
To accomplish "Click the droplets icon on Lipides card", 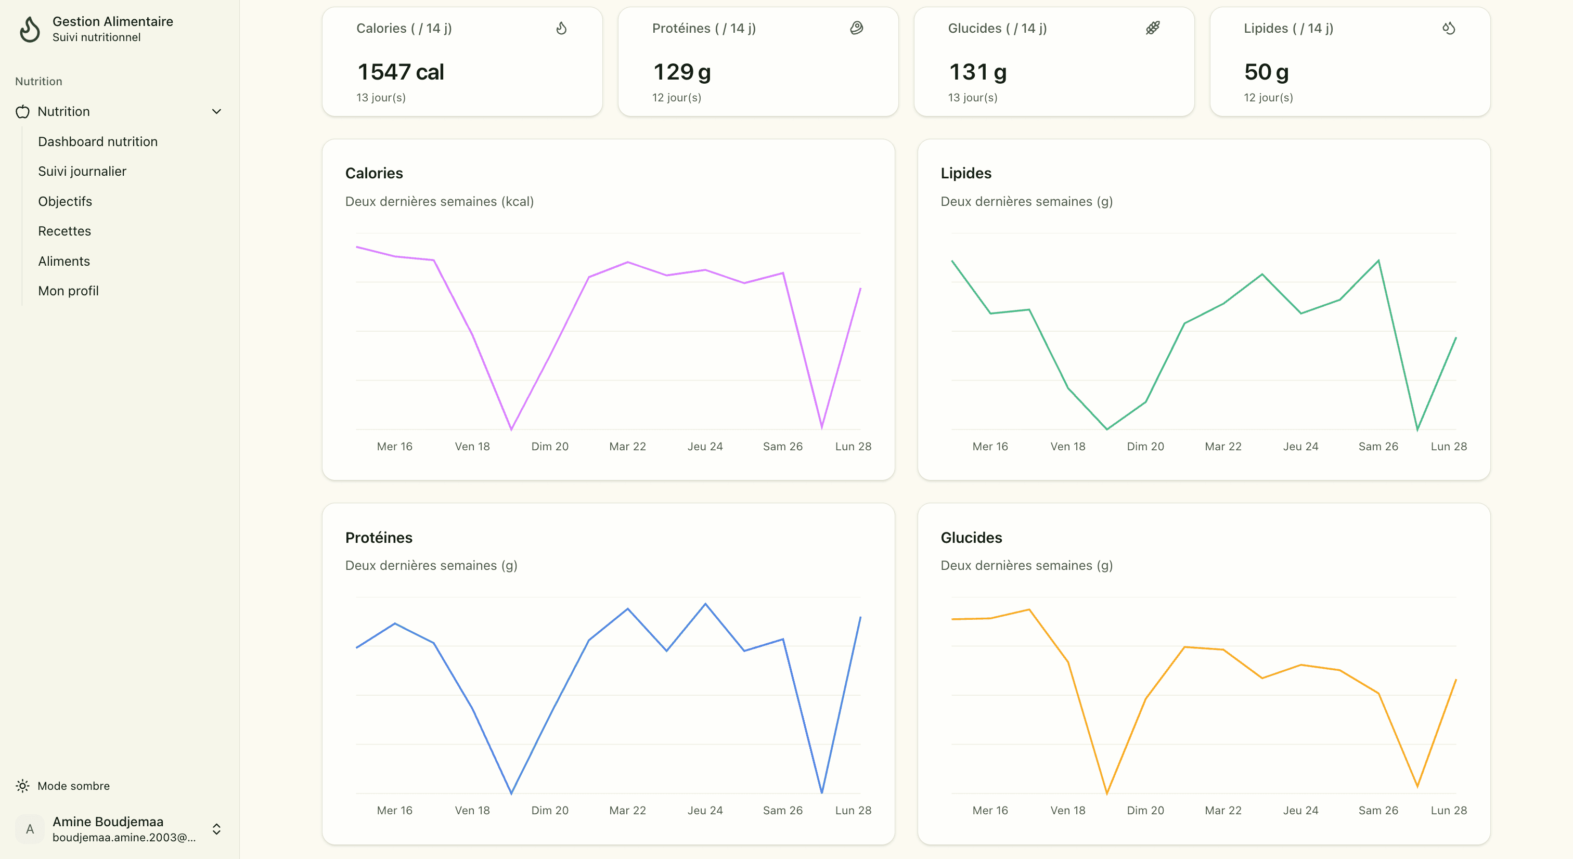I will (1449, 28).
